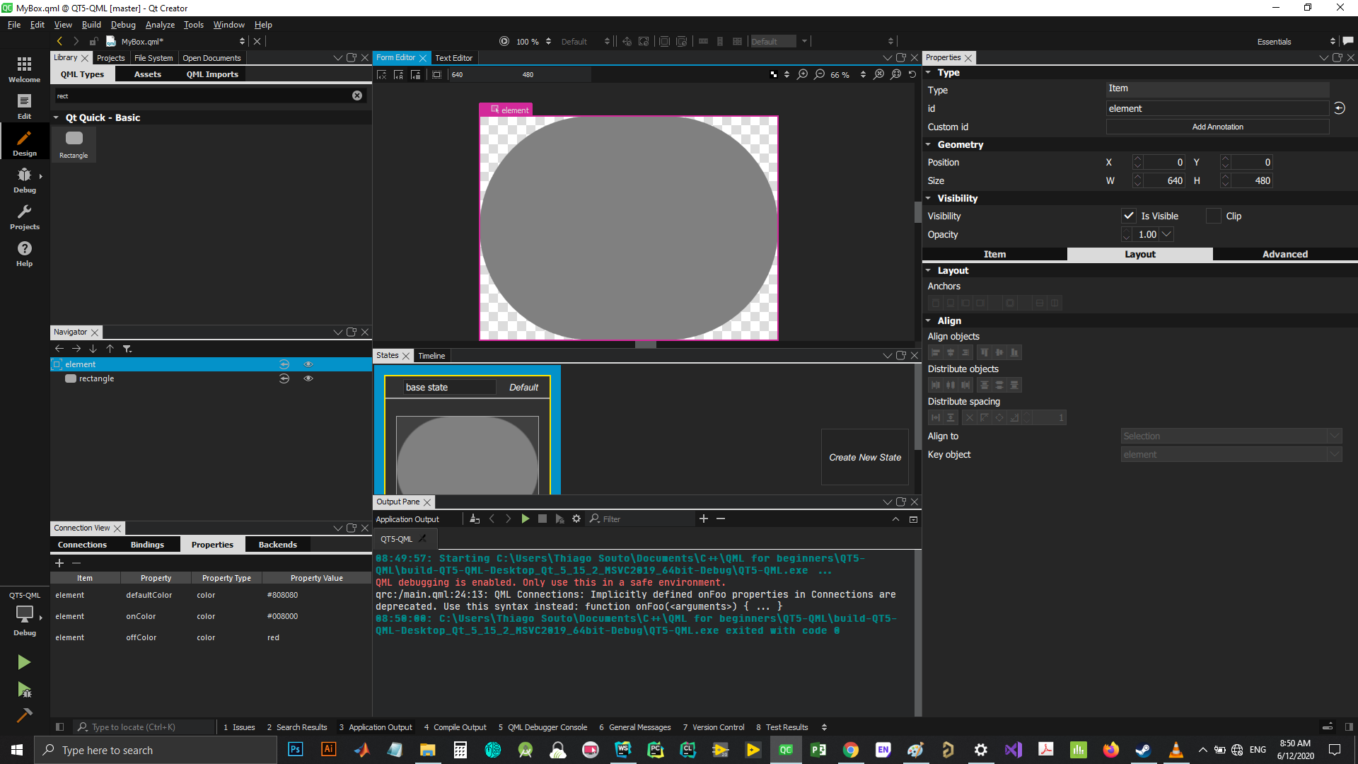Open Help mode in sidebar
The width and height of the screenshot is (1358, 764).
[x=24, y=253]
